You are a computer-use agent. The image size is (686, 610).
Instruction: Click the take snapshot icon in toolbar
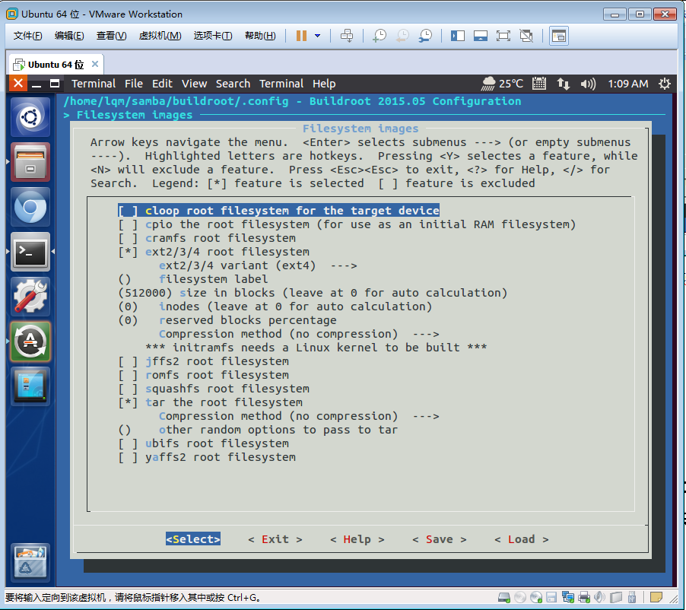379,36
